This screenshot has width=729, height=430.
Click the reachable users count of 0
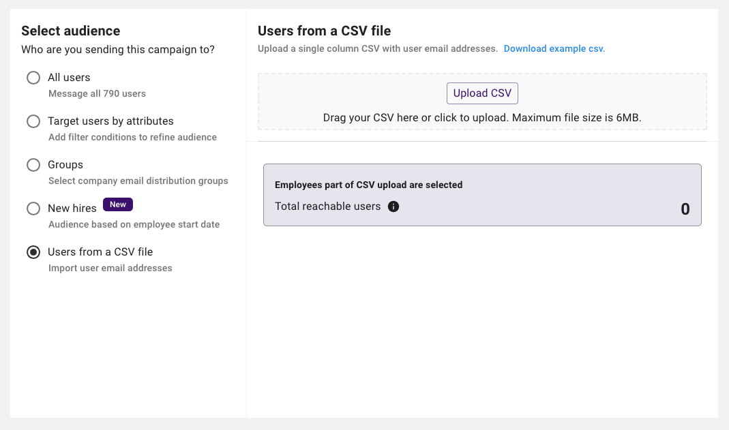(x=685, y=209)
